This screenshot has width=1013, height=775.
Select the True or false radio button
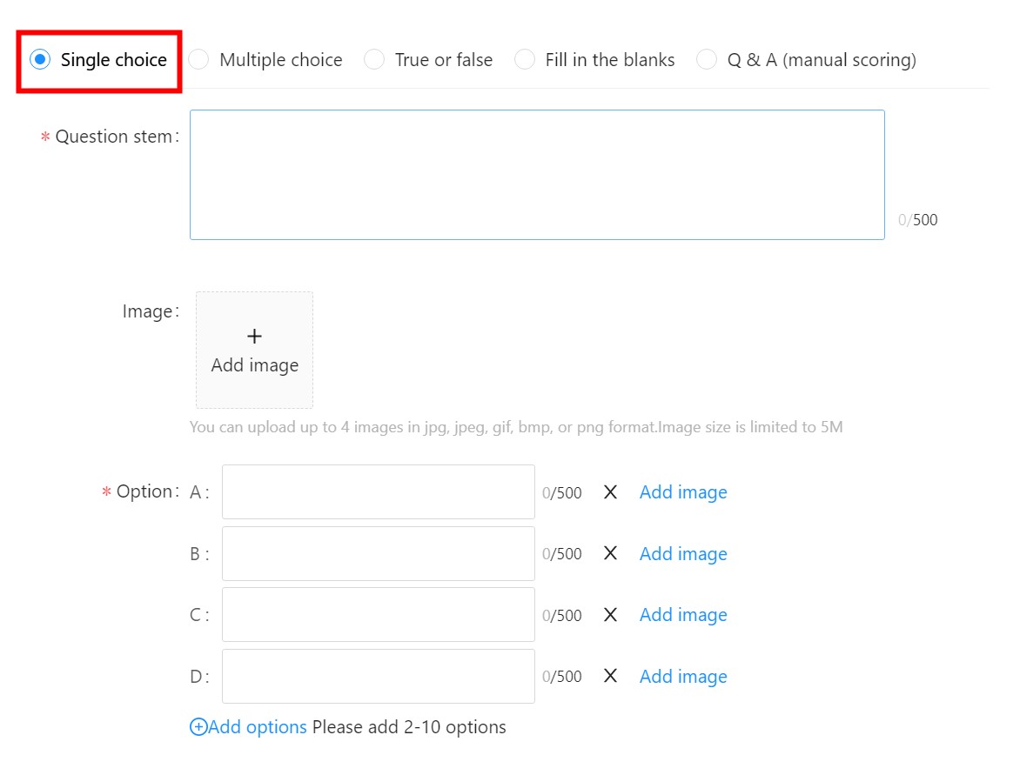coord(374,60)
